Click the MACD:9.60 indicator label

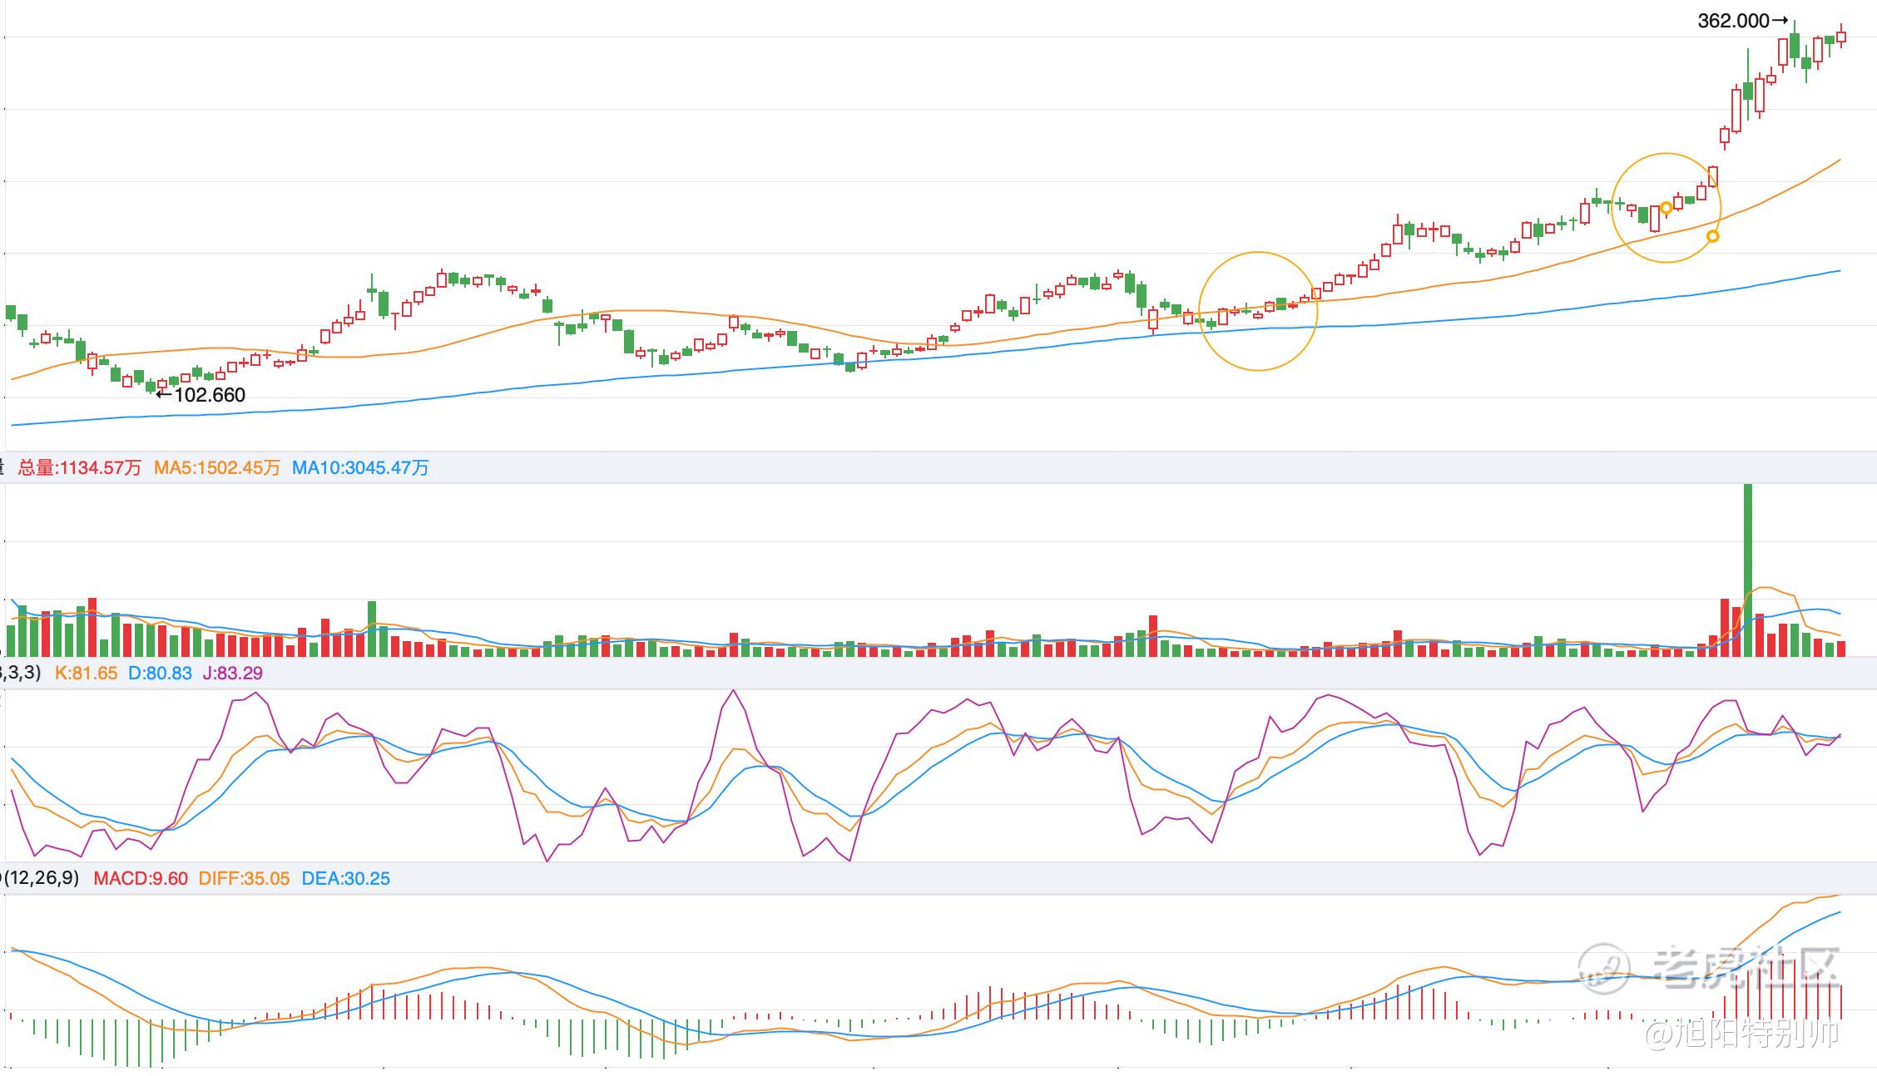pyautogui.click(x=140, y=879)
